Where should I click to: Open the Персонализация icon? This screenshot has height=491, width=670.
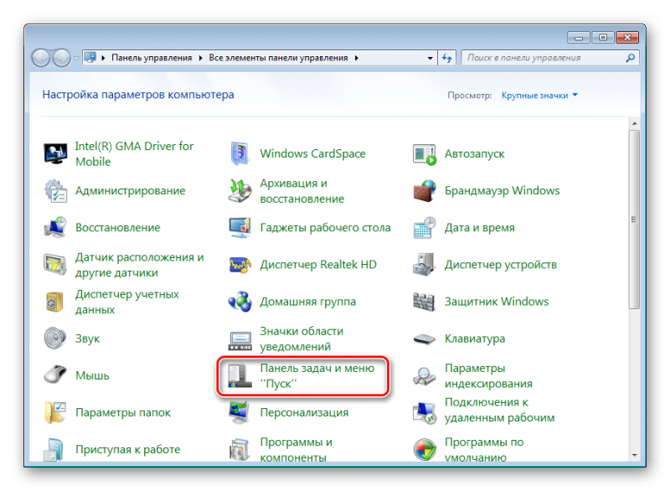(x=240, y=412)
